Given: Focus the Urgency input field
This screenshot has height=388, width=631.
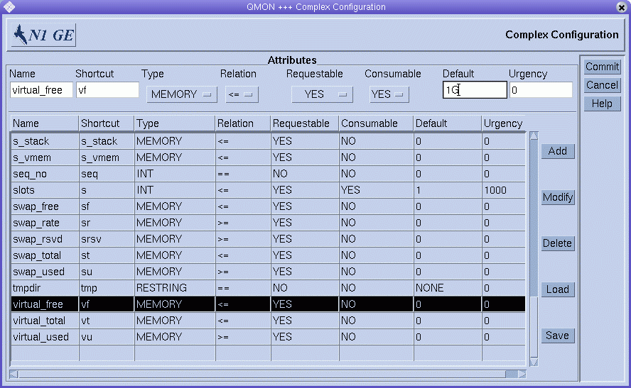Looking at the screenshot, I should tap(541, 90).
